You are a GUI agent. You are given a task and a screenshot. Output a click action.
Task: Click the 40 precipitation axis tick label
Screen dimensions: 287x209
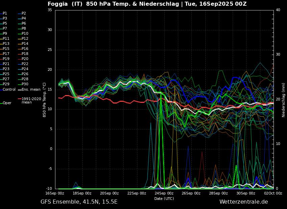[278, 10]
